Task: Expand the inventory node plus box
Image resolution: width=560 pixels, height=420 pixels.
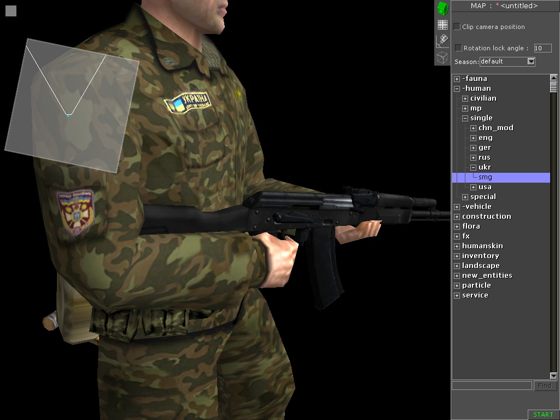Action: (x=457, y=256)
